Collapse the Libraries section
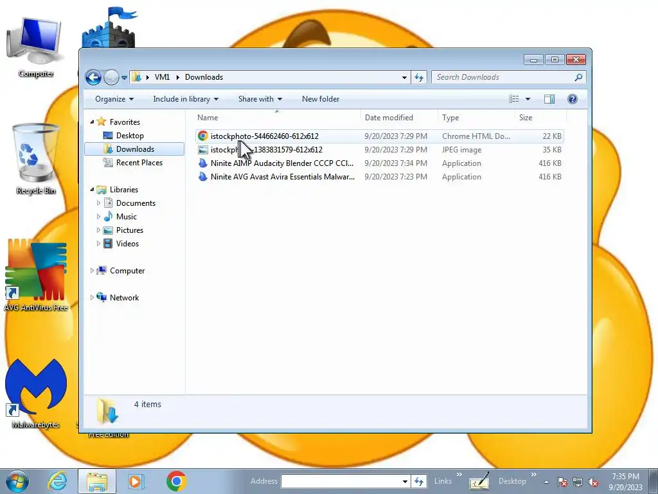The width and height of the screenshot is (658, 494). [93, 190]
